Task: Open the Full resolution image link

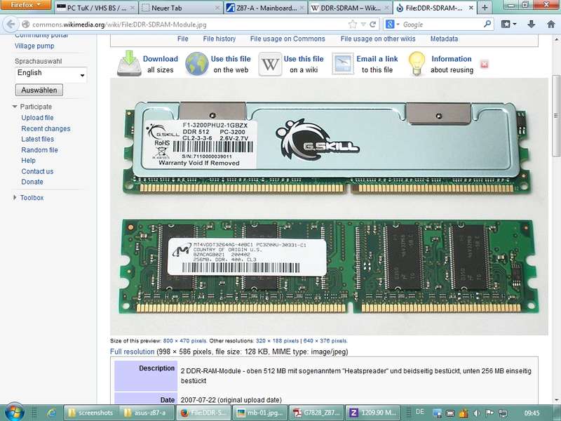Action: click(132, 352)
